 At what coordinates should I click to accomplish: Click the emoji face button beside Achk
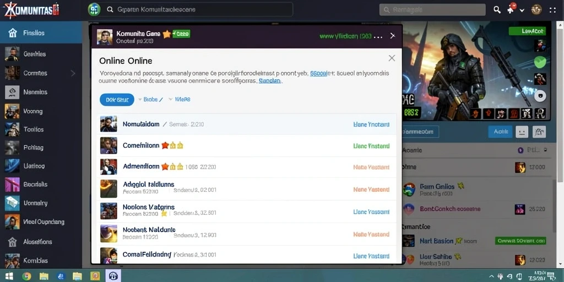522,132
